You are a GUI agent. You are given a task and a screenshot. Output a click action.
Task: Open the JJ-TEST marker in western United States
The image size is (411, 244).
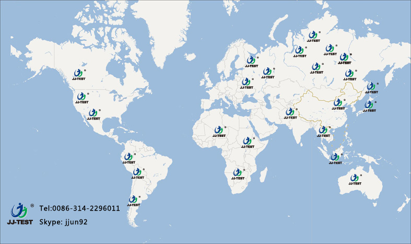(x=82, y=98)
